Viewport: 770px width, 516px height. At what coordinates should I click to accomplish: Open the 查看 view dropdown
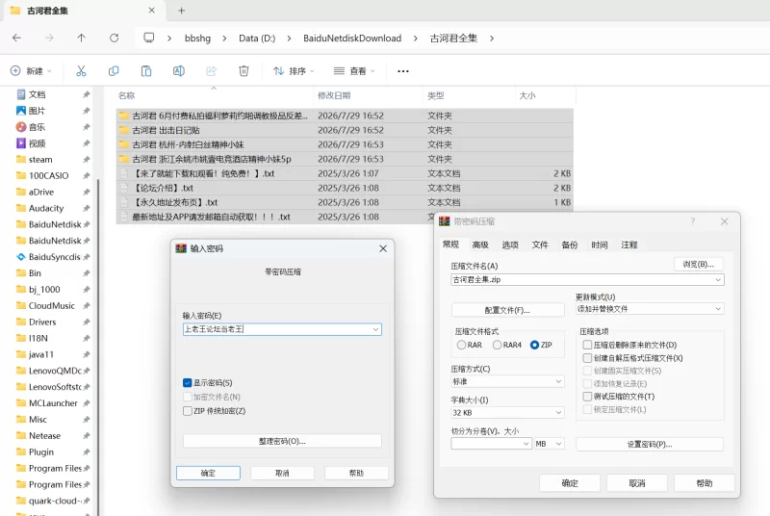point(354,71)
